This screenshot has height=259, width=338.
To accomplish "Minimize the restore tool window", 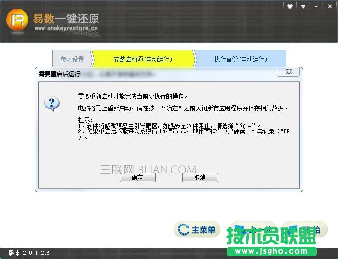I will (315, 6).
